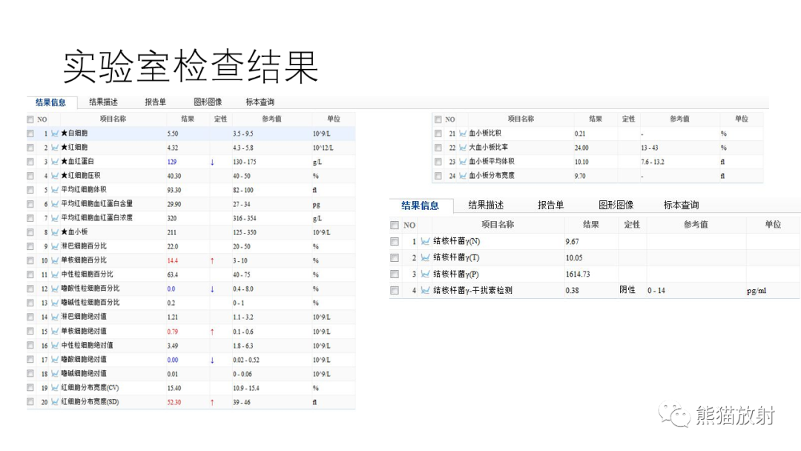Click the chart icon beside ★血红蛋白

55,162
